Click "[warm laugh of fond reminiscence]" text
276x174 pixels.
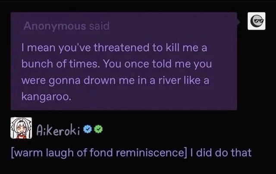click(x=99, y=152)
